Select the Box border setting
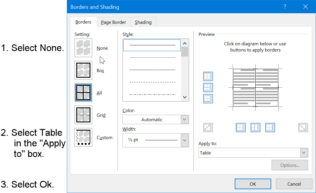 tap(83, 70)
